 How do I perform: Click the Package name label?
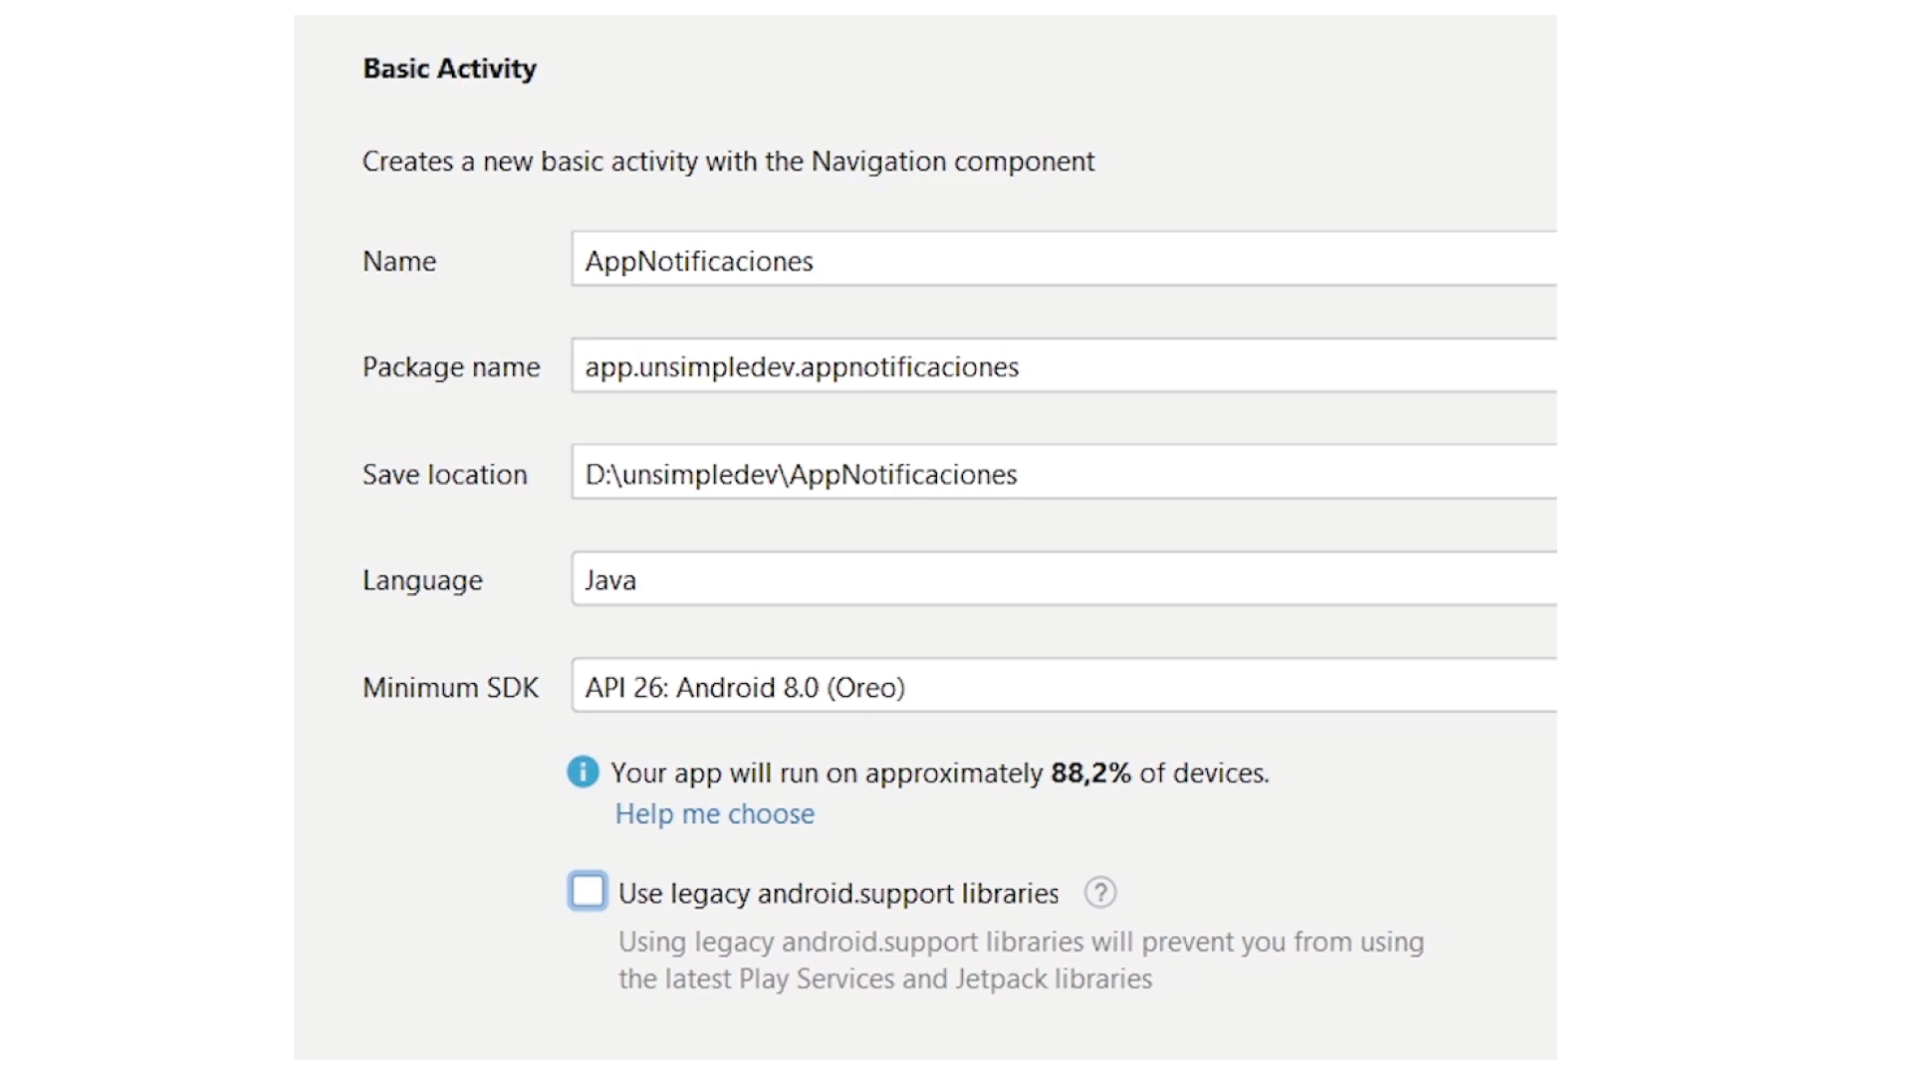(x=451, y=367)
